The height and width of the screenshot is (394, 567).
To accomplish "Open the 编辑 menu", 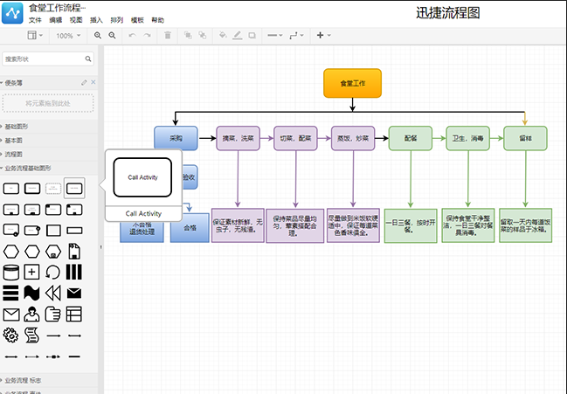I will click(x=55, y=20).
